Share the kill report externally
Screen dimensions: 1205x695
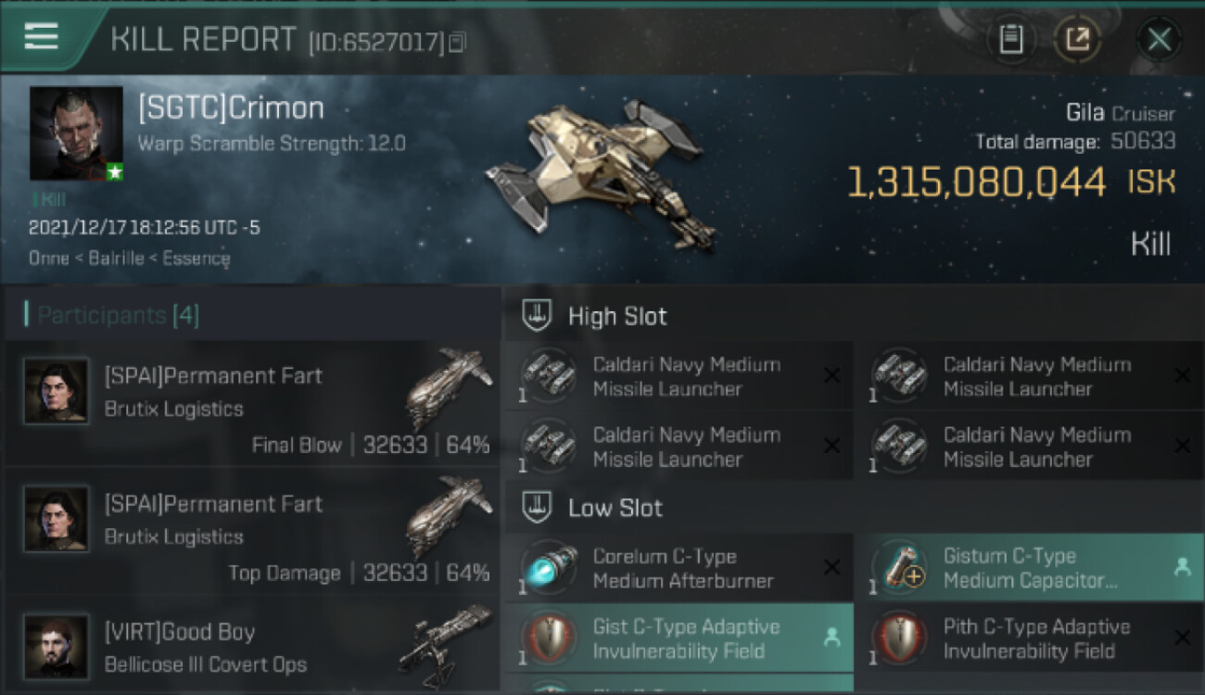[x=1077, y=39]
